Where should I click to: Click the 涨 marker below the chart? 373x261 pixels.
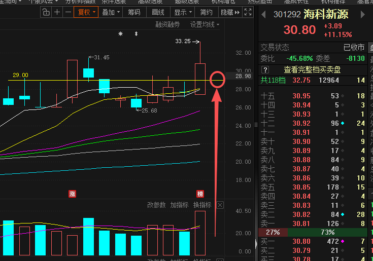(x=72, y=194)
